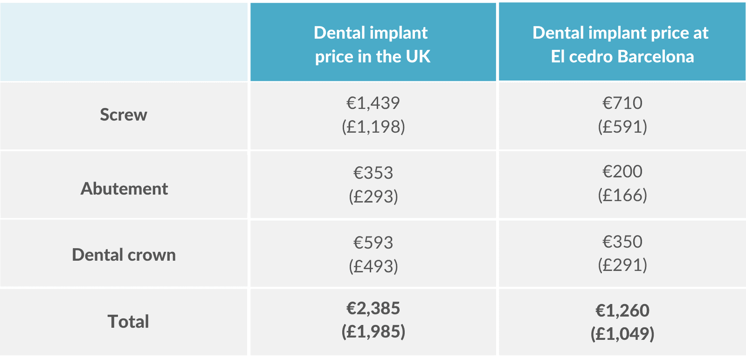Select the (£591) screw price text
The image size is (746, 358).
tap(622, 127)
